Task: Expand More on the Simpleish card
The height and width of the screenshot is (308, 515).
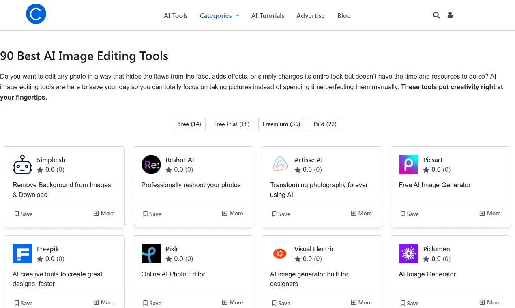Action: (x=104, y=213)
